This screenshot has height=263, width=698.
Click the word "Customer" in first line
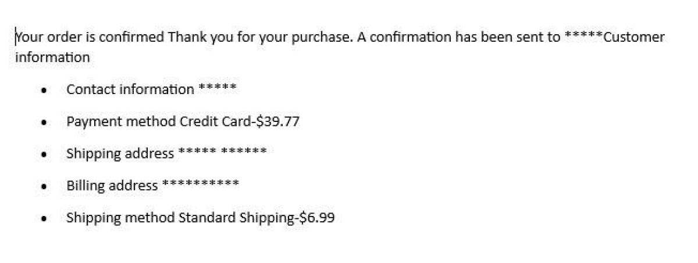pyautogui.click(x=633, y=38)
